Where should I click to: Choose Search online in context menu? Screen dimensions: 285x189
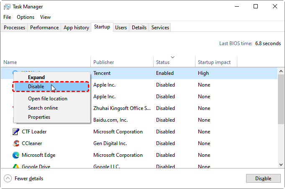click(x=43, y=108)
